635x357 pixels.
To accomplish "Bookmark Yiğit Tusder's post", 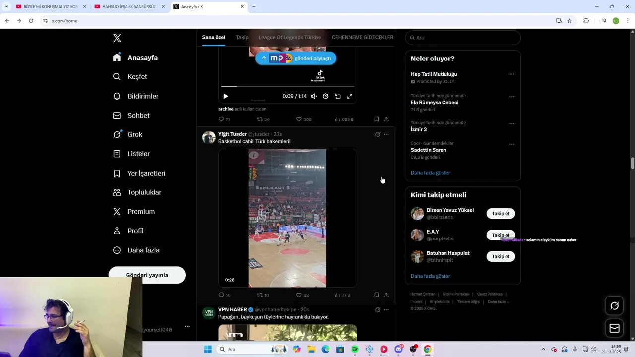I will (x=377, y=295).
